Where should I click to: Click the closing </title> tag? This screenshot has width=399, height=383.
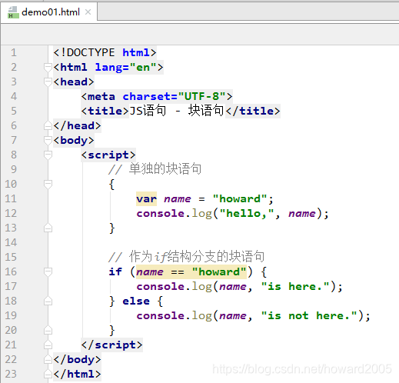pyautogui.click(x=253, y=111)
